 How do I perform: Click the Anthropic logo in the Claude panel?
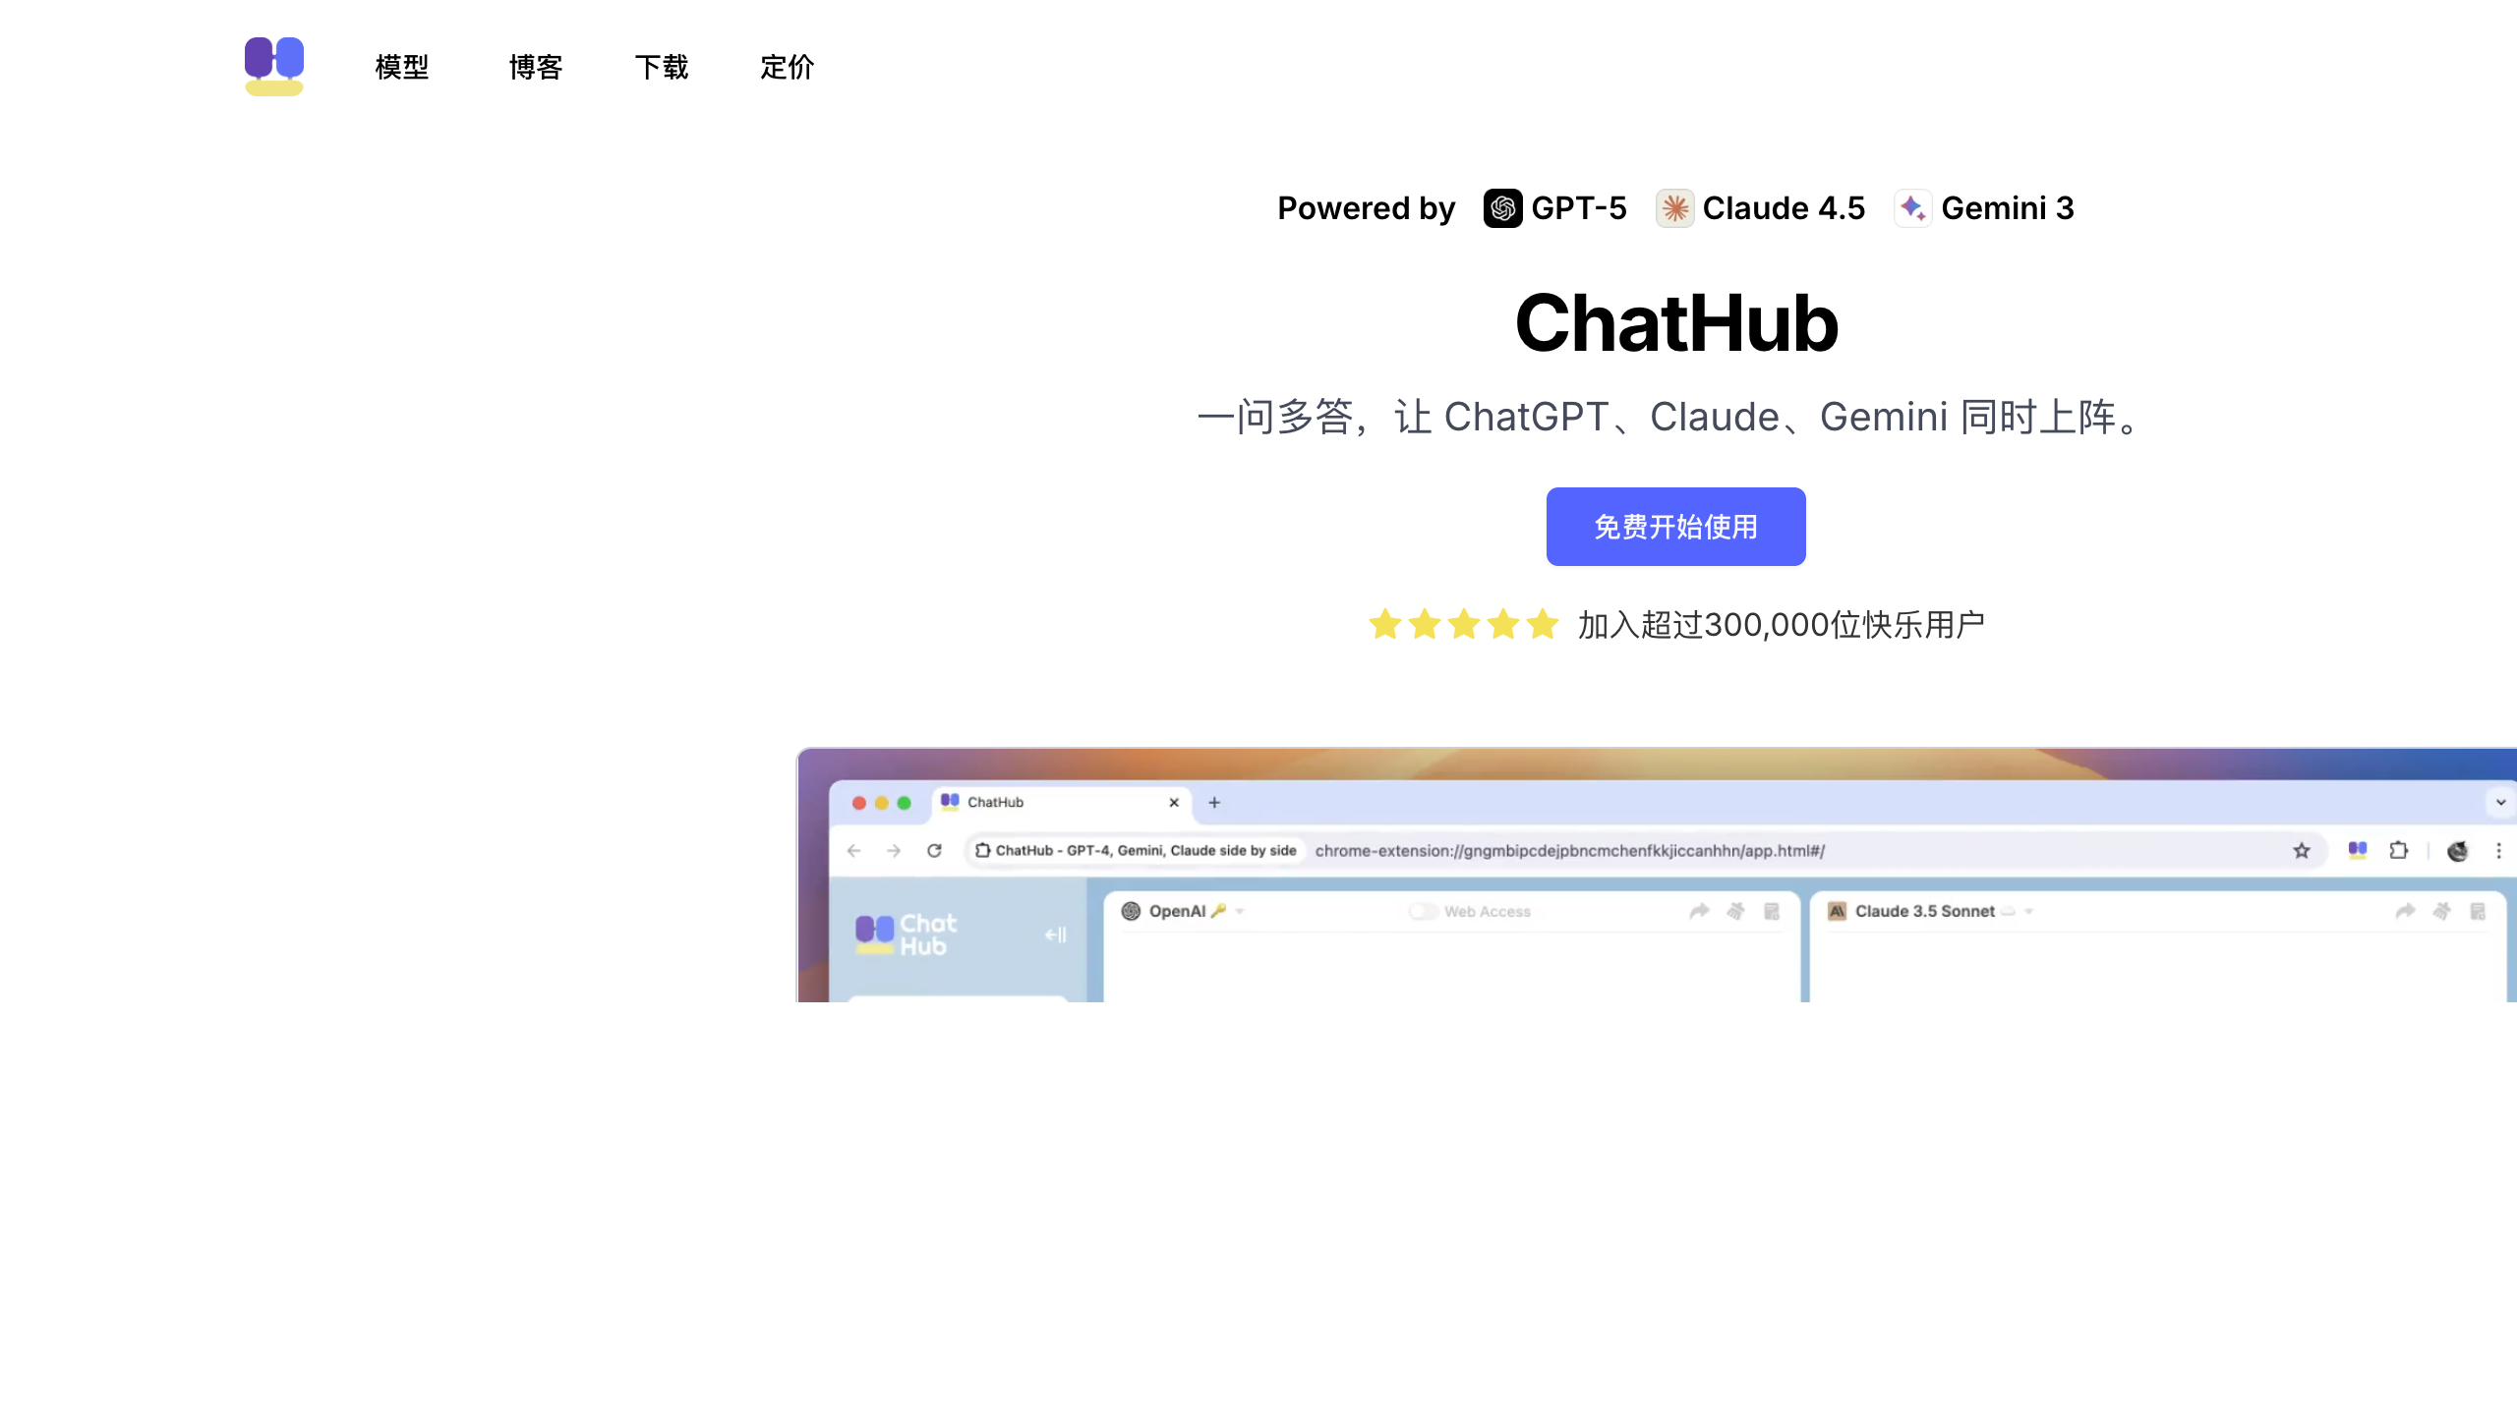[1837, 911]
